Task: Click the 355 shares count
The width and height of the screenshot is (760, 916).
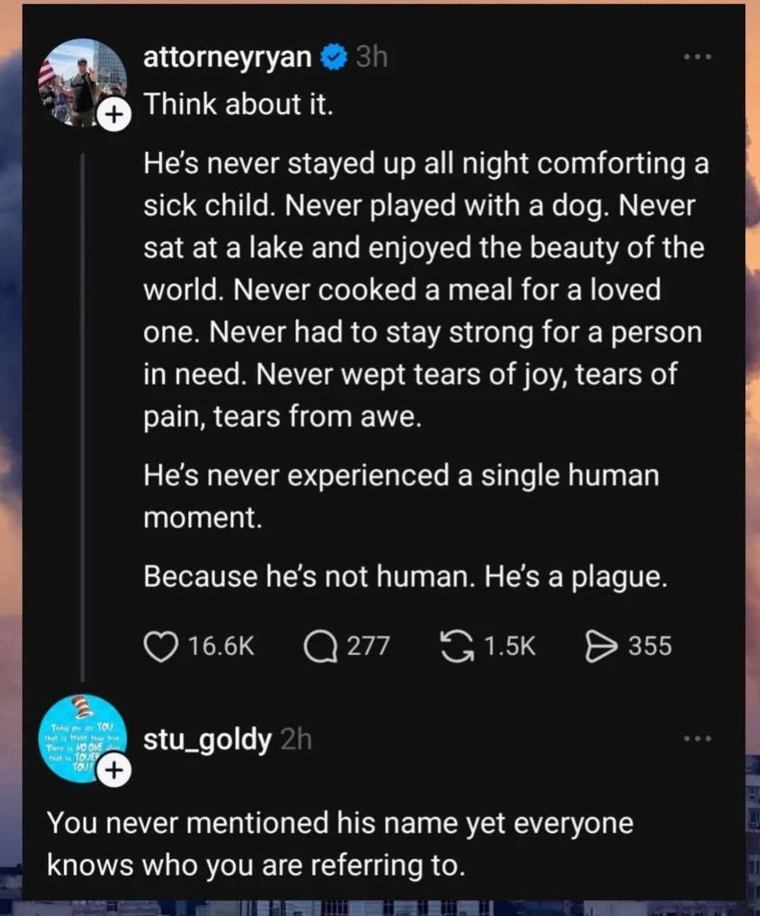Action: (x=650, y=646)
